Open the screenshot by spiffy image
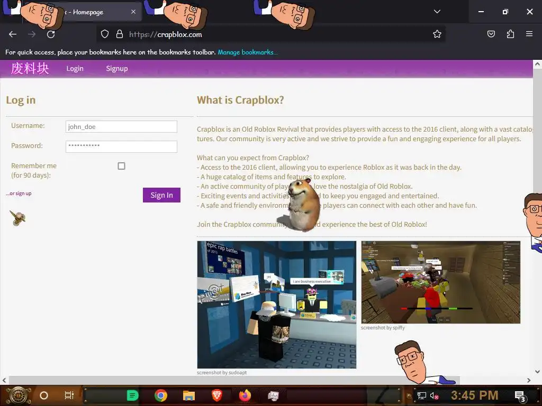 [441, 282]
